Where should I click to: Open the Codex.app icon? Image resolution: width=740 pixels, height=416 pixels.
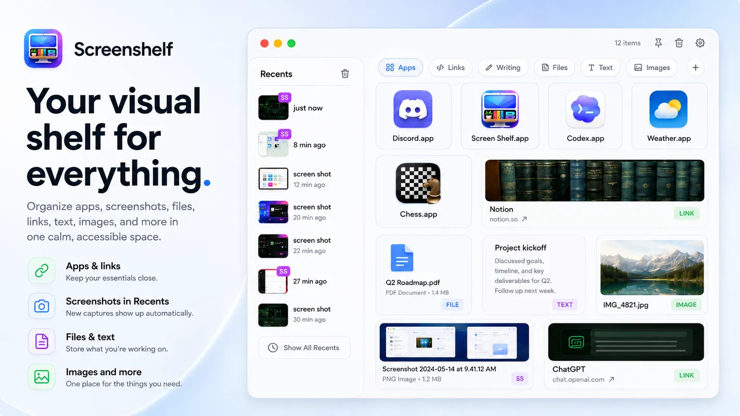[x=585, y=109]
